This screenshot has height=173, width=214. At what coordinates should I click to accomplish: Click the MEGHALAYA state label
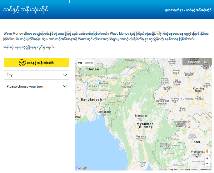pyautogui.click(x=98, y=86)
